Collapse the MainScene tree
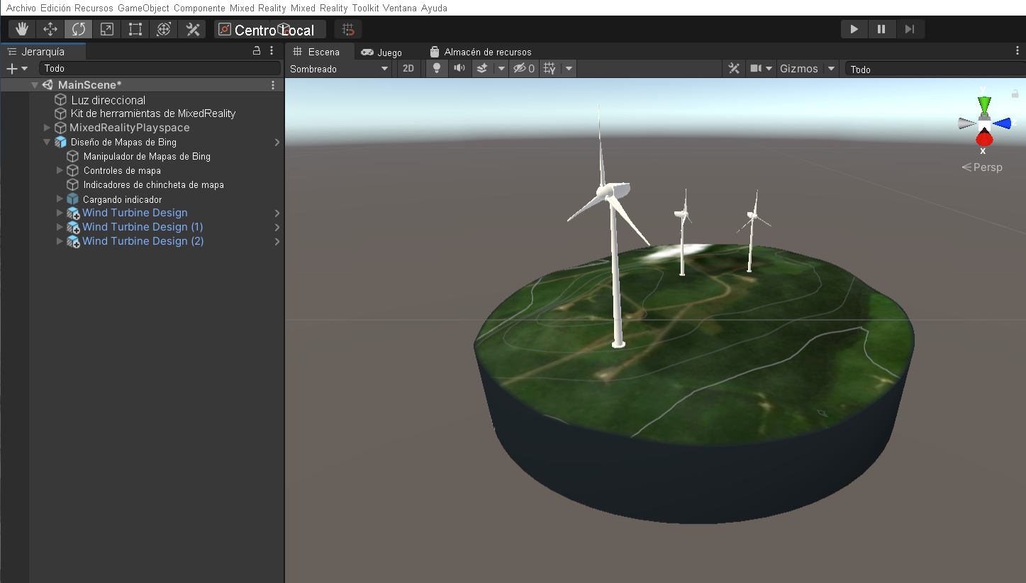 [x=35, y=85]
